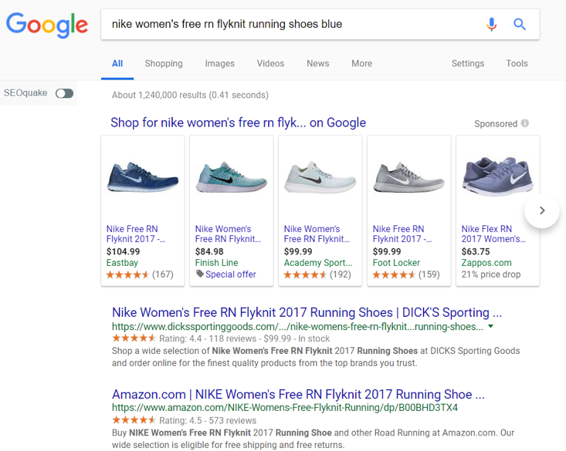Click the voice search microphone icon

point(491,25)
